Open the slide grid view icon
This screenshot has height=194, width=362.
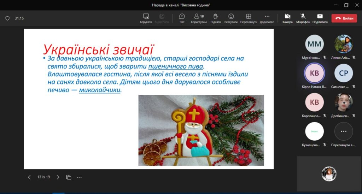click(x=69, y=177)
